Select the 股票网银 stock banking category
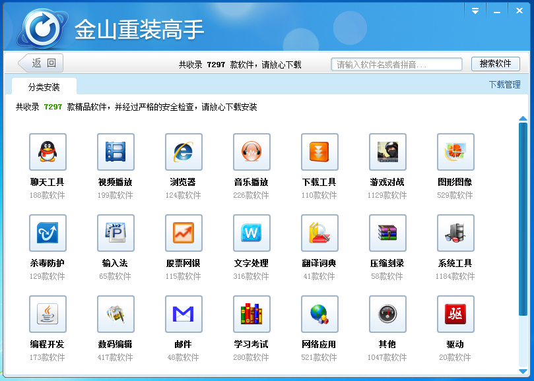 click(x=184, y=233)
